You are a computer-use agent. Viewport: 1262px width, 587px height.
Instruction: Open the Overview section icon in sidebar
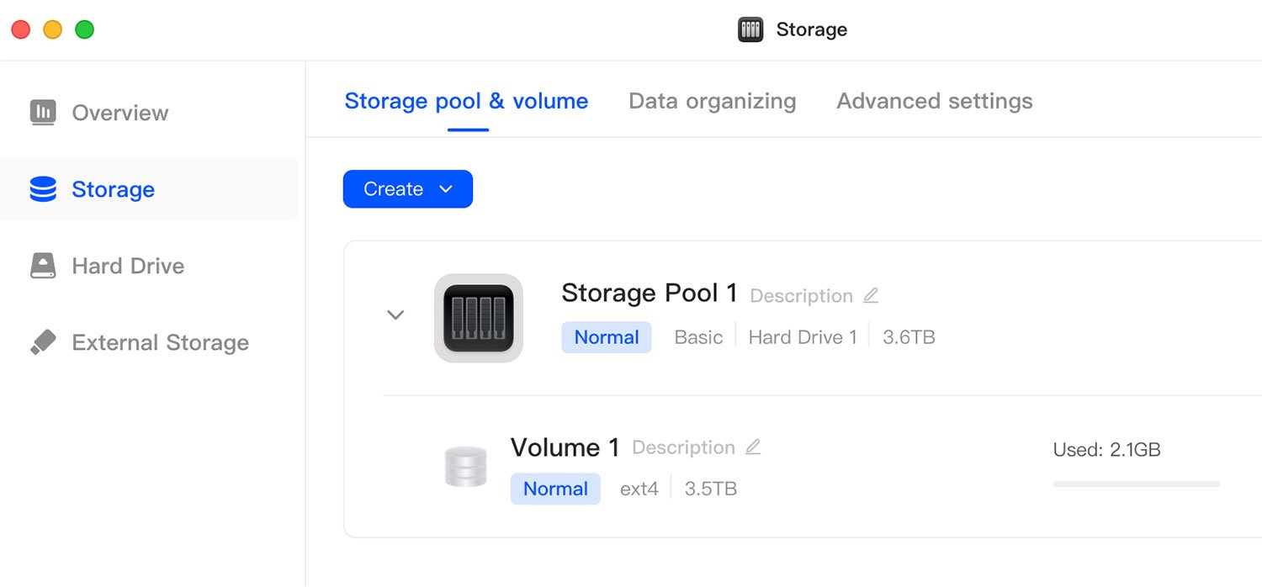[43, 113]
